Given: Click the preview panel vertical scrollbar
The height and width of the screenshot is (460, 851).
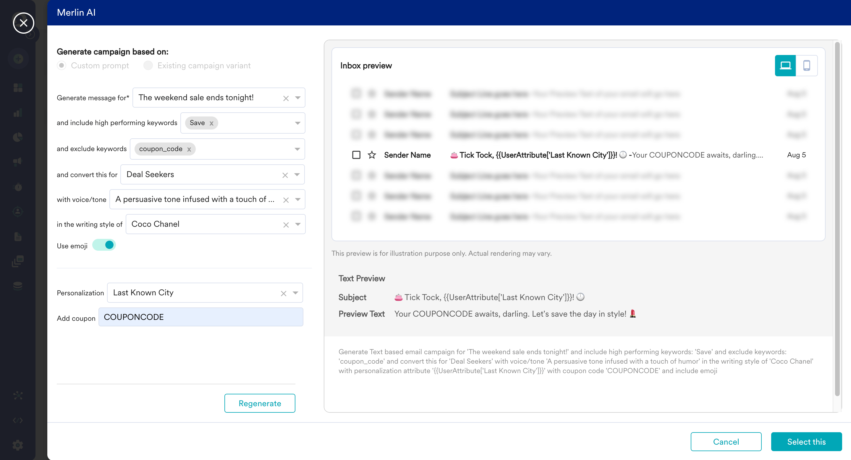Looking at the screenshot, I should [837, 219].
